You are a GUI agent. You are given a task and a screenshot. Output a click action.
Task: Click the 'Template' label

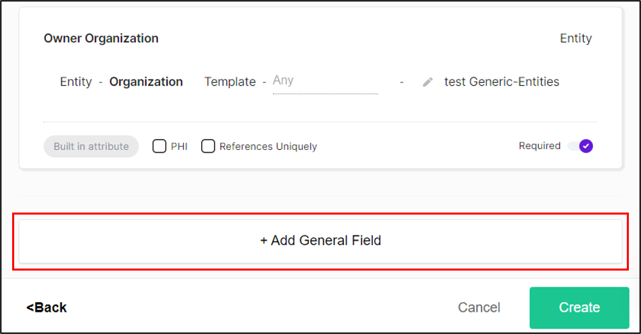click(230, 82)
